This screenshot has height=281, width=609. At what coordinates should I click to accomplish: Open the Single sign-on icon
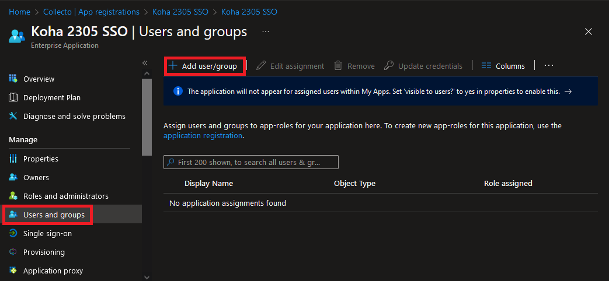13,233
